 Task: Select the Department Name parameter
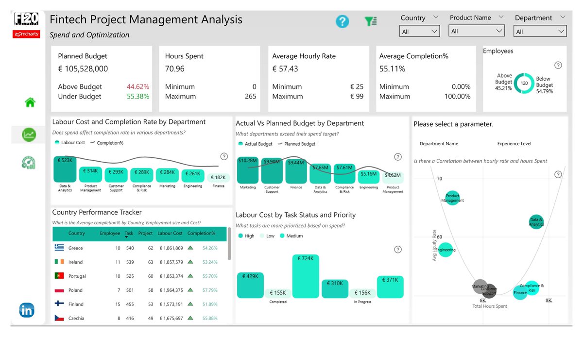(440, 143)
